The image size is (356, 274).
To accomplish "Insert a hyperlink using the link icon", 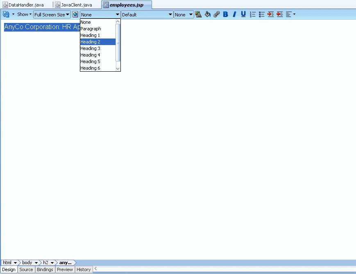I will coord(217,14).
